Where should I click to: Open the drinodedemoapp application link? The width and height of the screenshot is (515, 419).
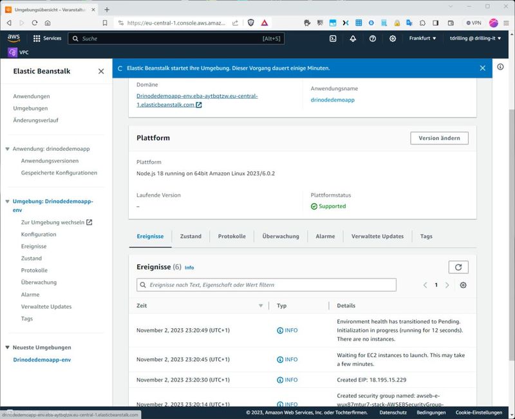pyautogui.click(x=332, y=100)
